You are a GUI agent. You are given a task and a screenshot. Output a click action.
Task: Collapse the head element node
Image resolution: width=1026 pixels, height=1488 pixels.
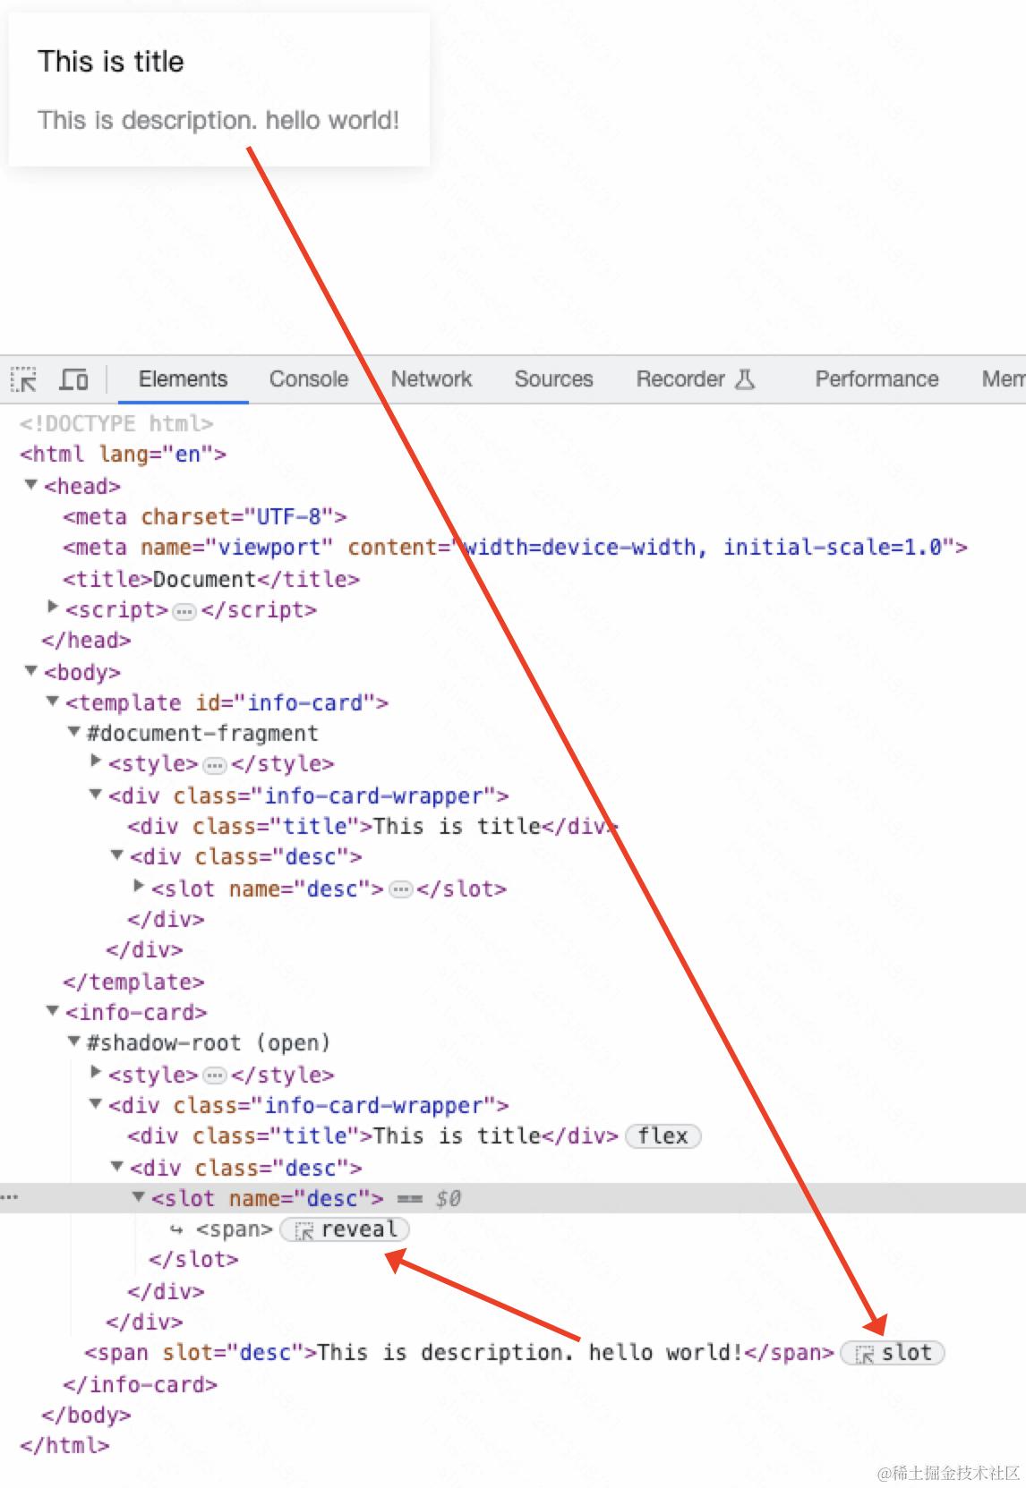point(31,485)
